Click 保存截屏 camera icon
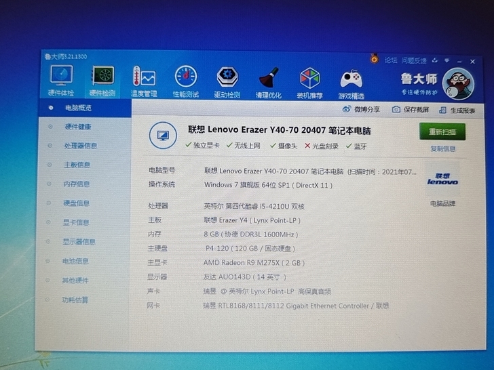Screen dimensions: 494x370 pos(396,110)
